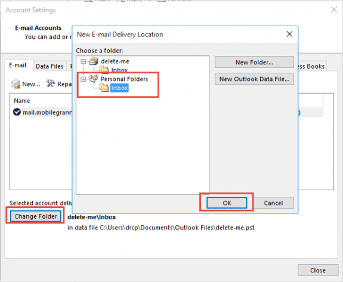Viewport: 343px width, 282px height.
Task: Click the New... mail account icon
Action: [x=16, y=84]
